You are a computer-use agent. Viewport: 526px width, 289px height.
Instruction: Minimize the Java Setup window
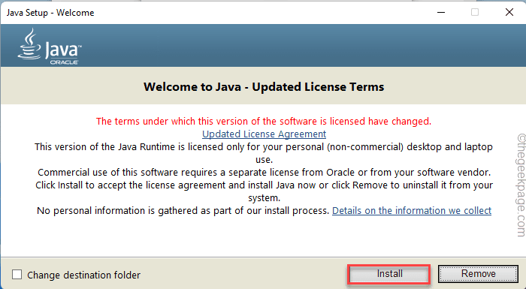coord(441,13)
